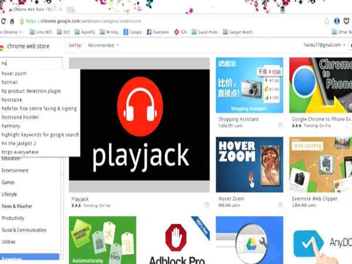
Task: Choose the hover zoom suggestion
Action: point(14,73)
